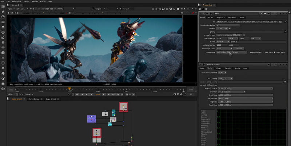Open the format 1920x768 dropdown
Viewport: 291px width, 146px height.
pyautogui.click(x=222, y=29)
